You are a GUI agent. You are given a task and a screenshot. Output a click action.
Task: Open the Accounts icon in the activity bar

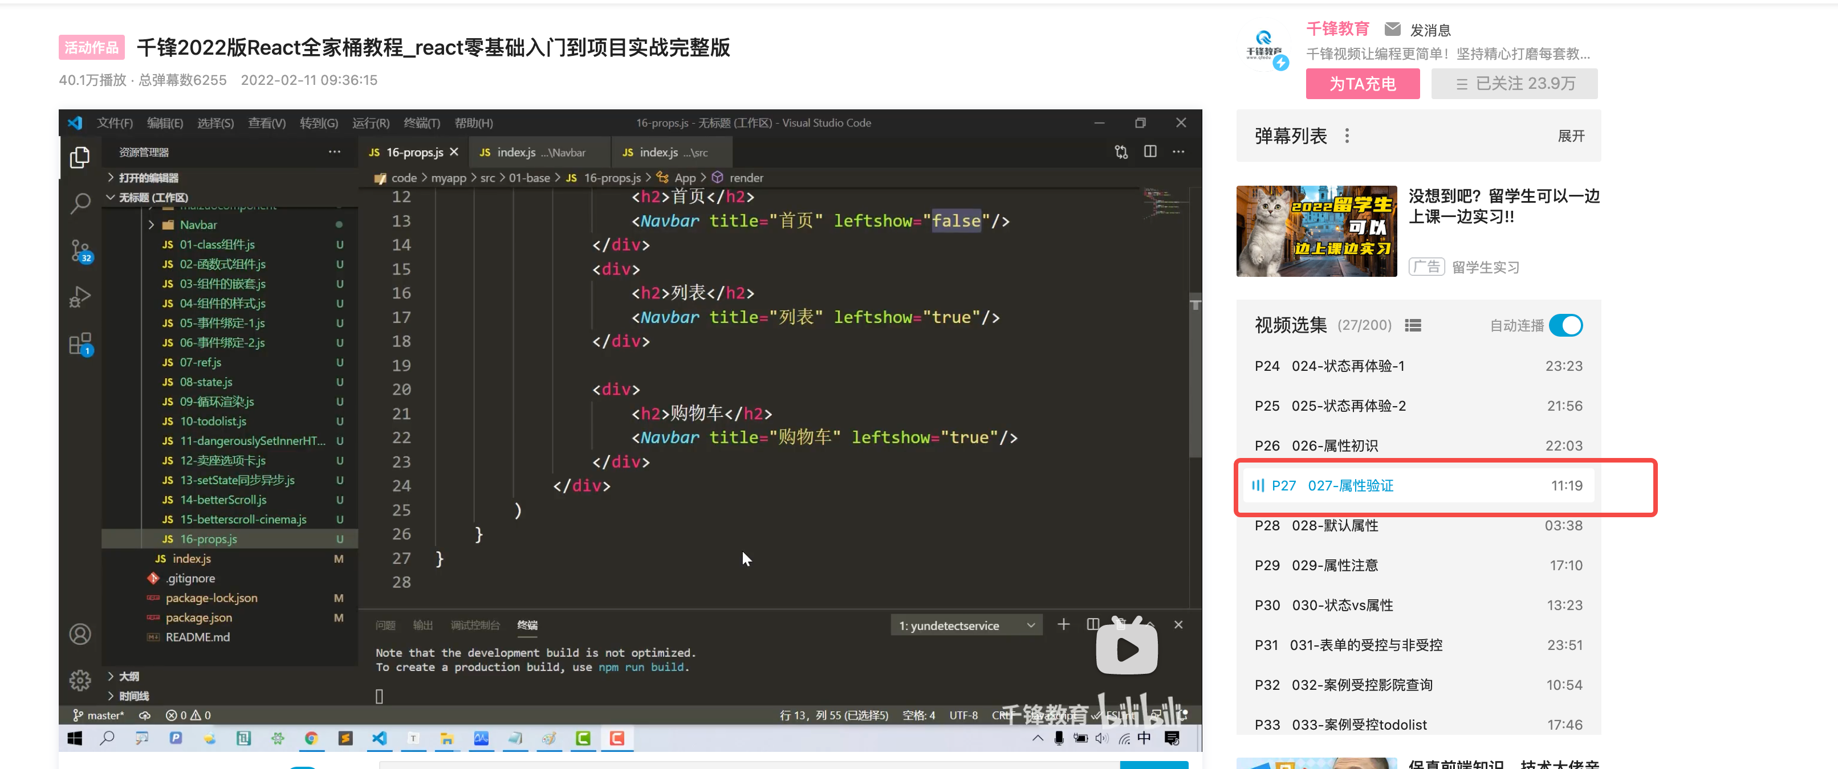[x=80, y=635]
